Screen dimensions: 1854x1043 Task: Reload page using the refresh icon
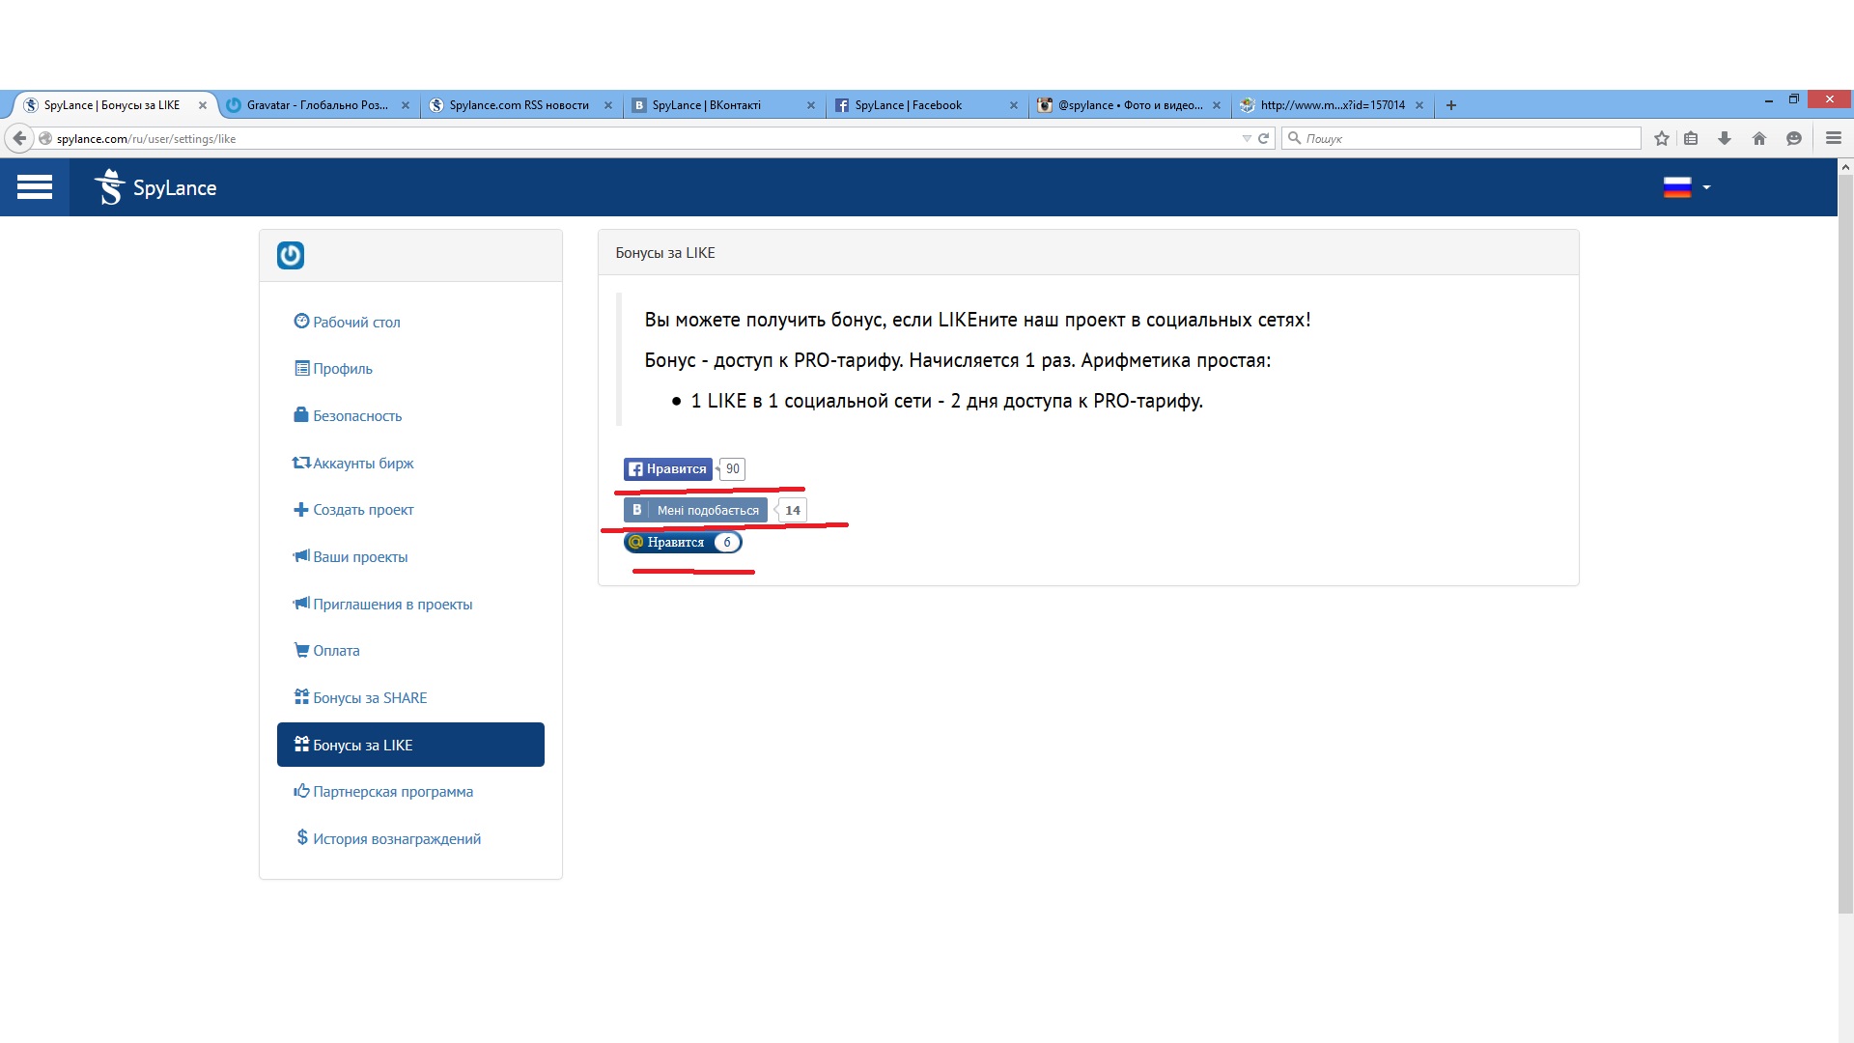point(1263,138)
